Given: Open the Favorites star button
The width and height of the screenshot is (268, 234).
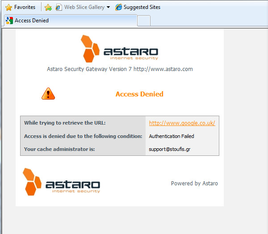Looking at the screenshot, I should [20, 7].
